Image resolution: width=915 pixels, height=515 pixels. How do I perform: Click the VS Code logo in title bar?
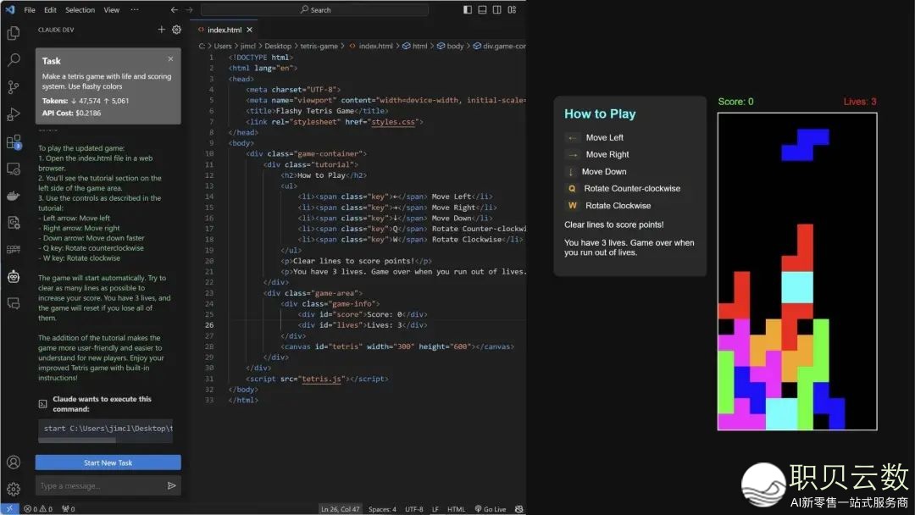tap(10, 10)
